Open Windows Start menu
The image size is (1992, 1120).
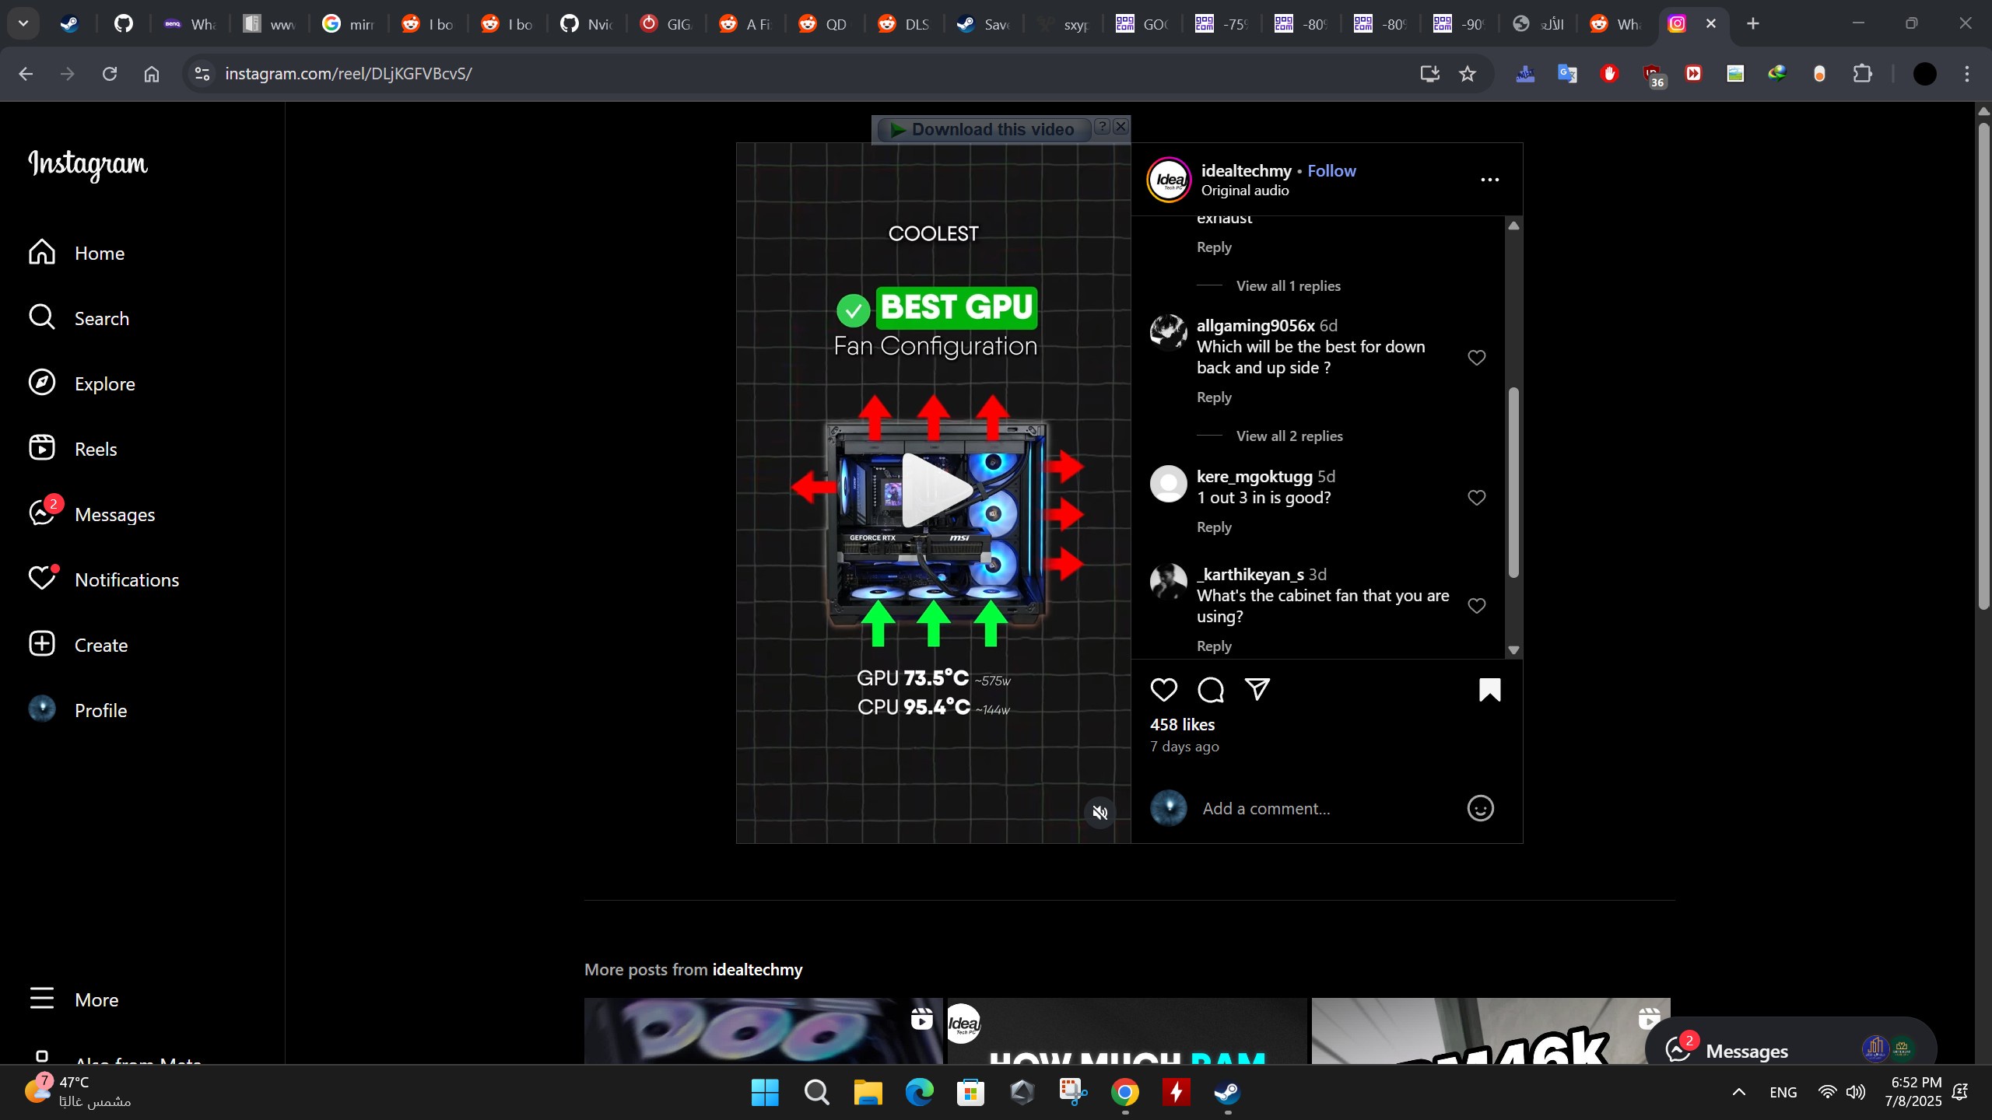tap(765, 1093)
